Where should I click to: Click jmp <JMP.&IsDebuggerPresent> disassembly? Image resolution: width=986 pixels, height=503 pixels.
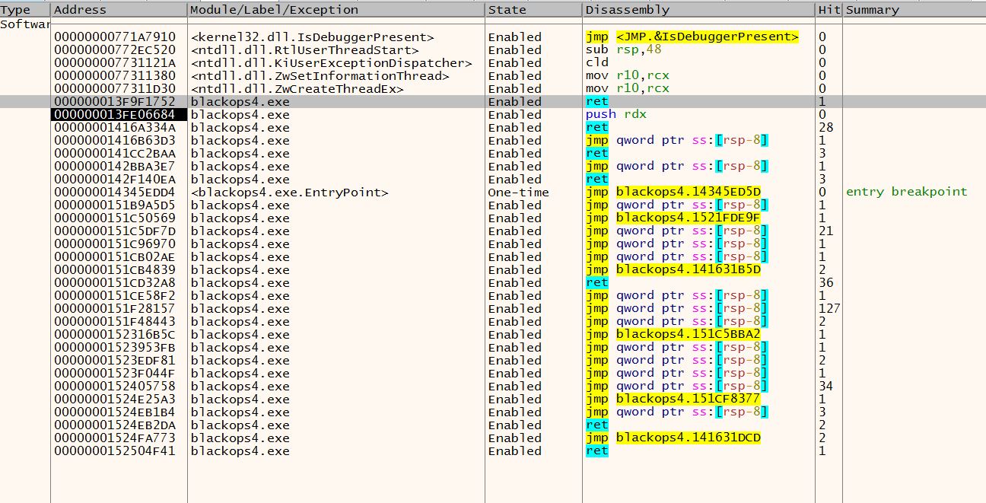tap(692, 37)
